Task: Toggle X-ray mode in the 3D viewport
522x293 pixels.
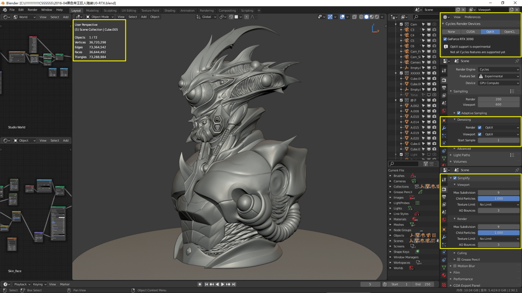Action: pyautogui.click(x=354, y=17)
